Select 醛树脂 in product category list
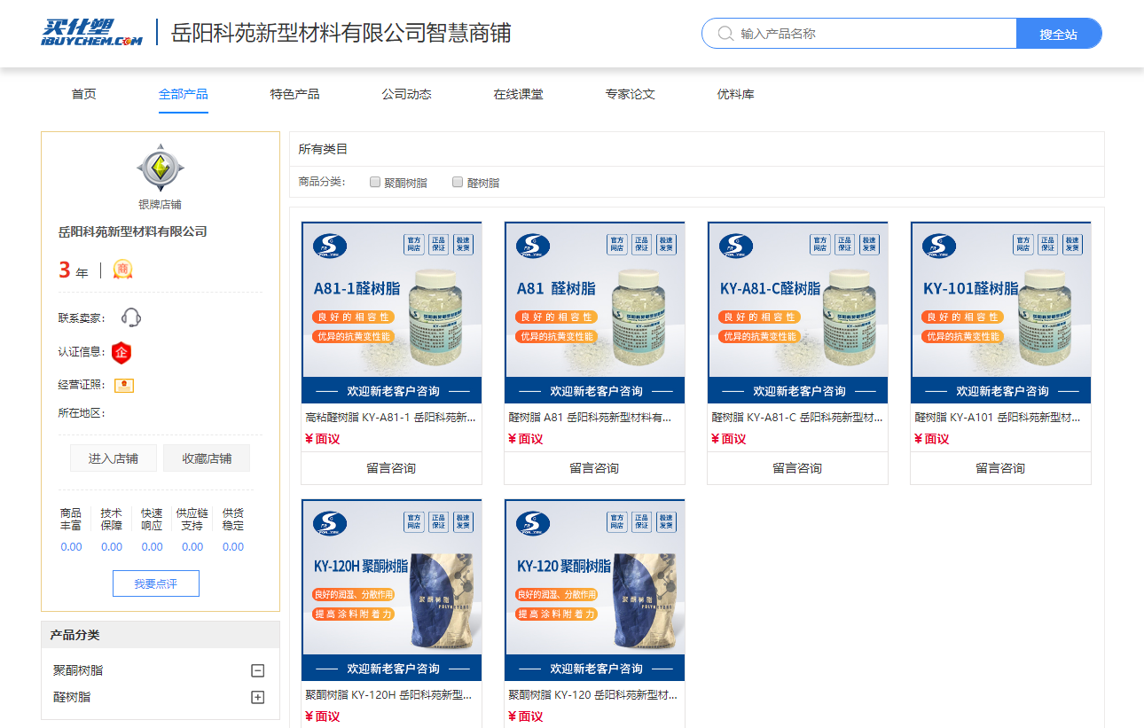This screenshot has width=1144, height=728. (72, 698)
